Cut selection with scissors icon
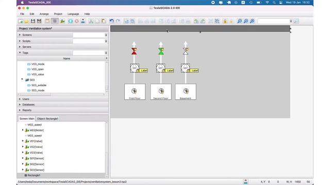The width and height of the screenshot is (330, 185). tap(91, 21)
